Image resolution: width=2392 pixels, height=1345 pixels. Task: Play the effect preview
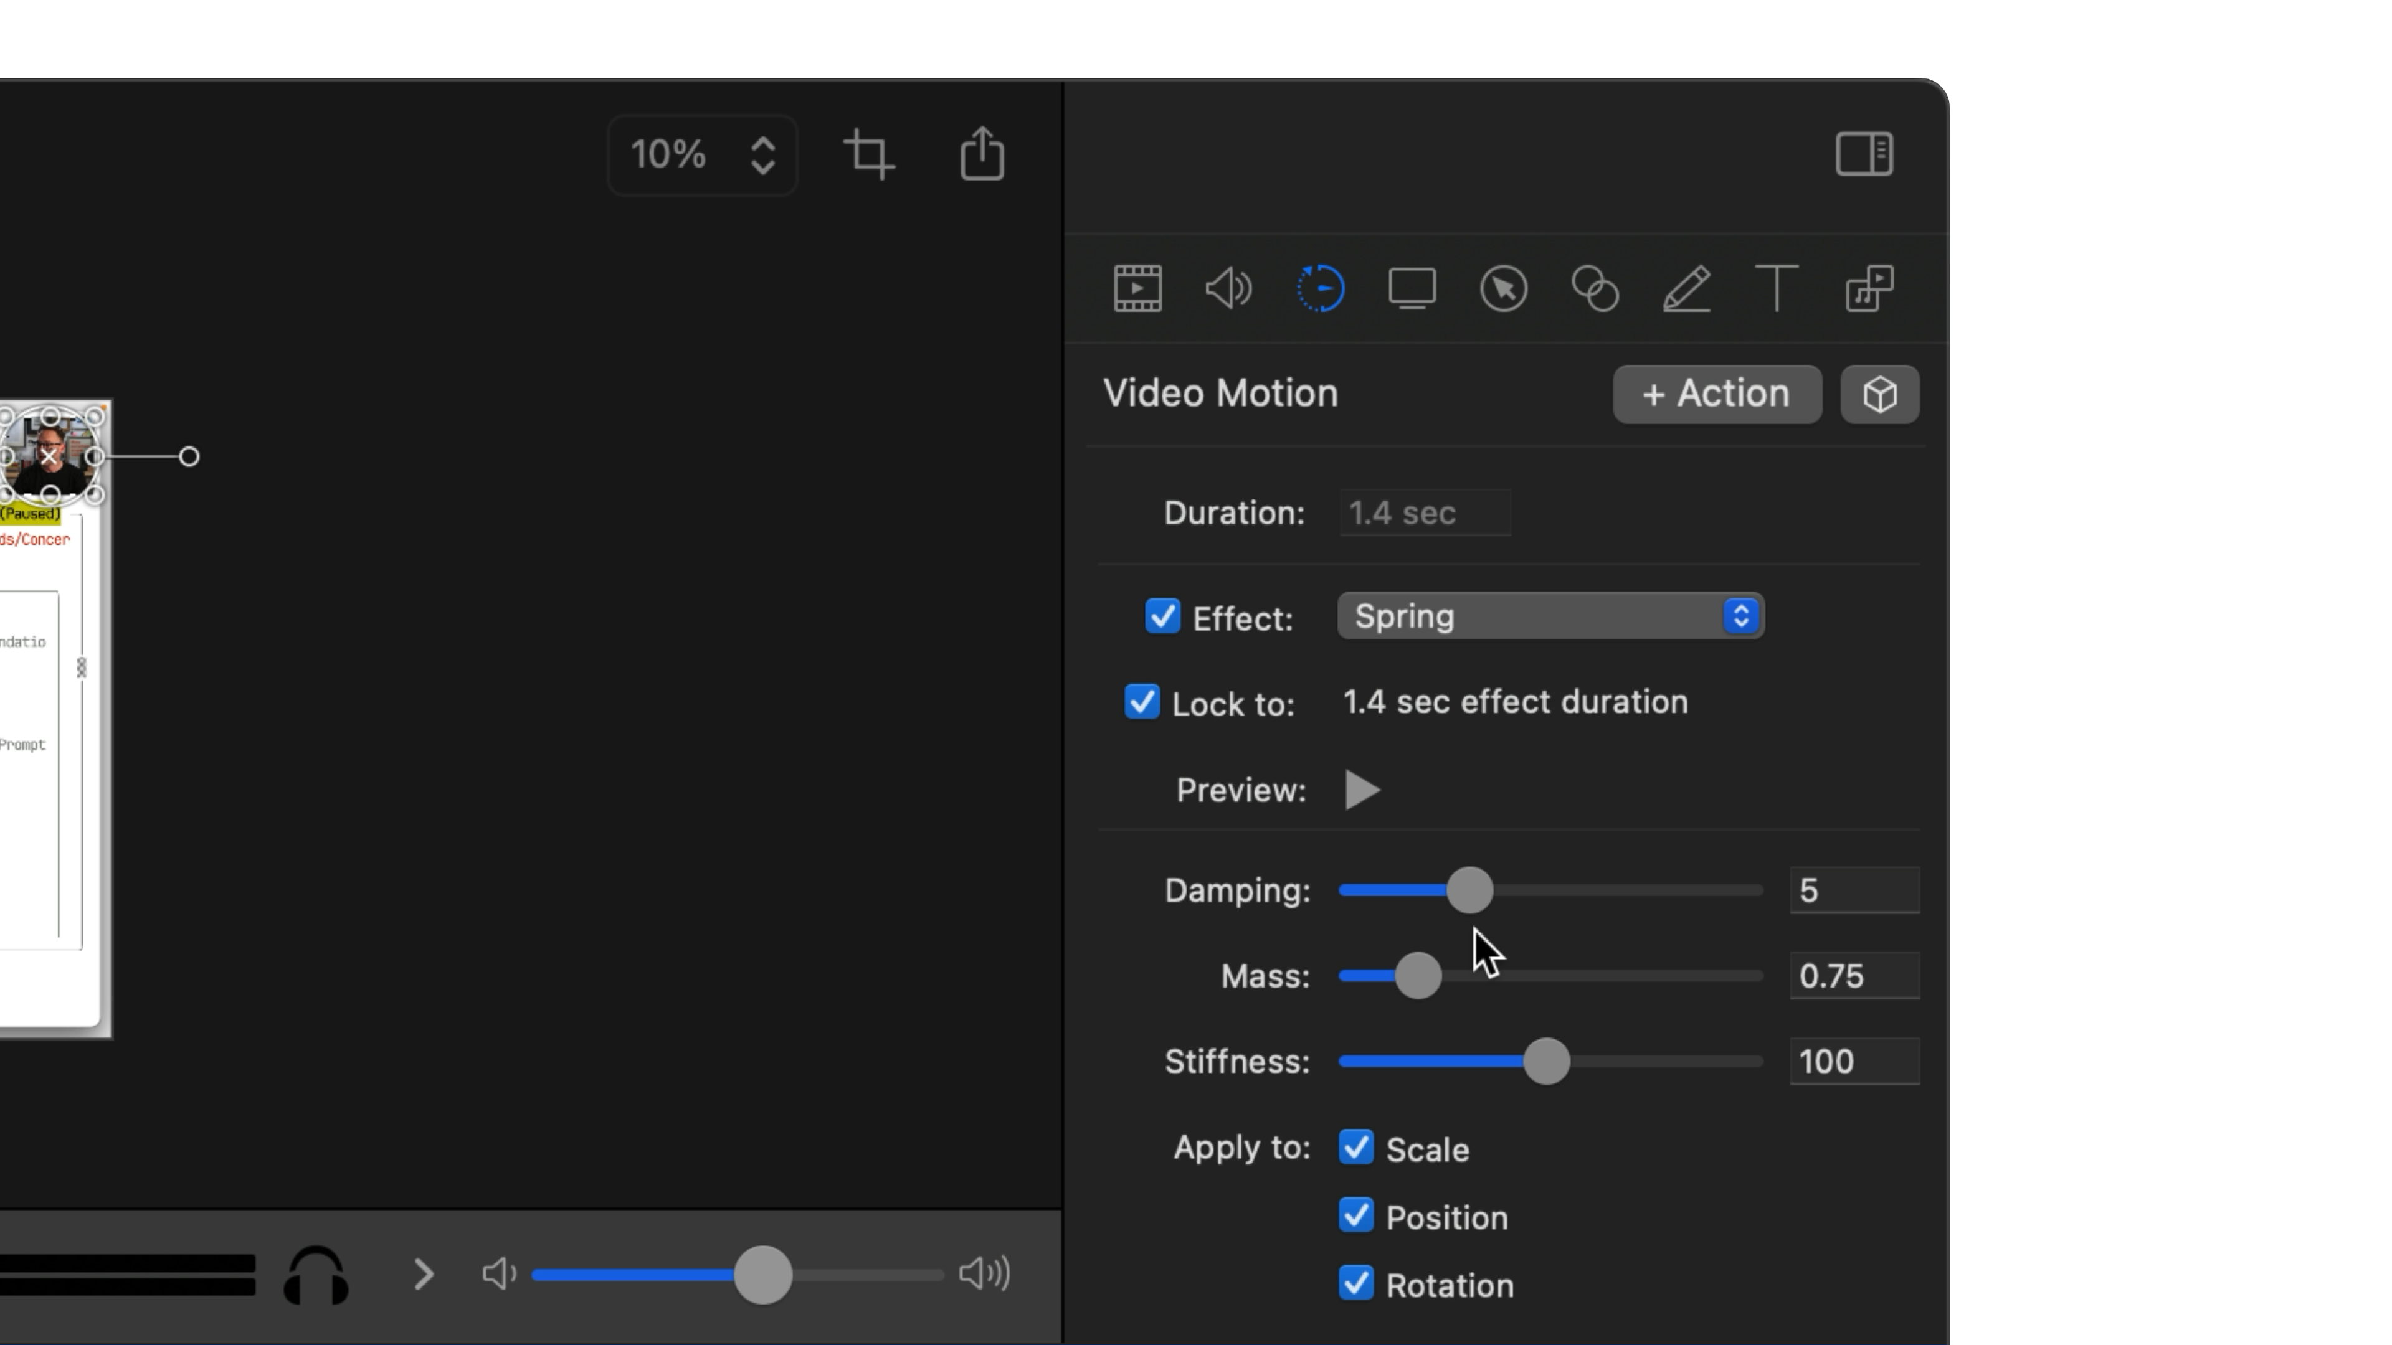coord(1361,790)
